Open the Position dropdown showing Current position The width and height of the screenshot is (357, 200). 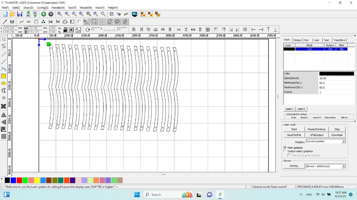pyautogui.click(x=326, y=141)
